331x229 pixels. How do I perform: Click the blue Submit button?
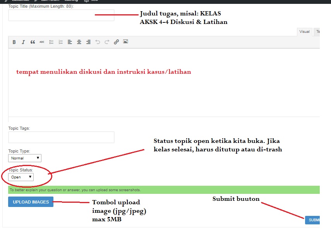pos(313,220)
